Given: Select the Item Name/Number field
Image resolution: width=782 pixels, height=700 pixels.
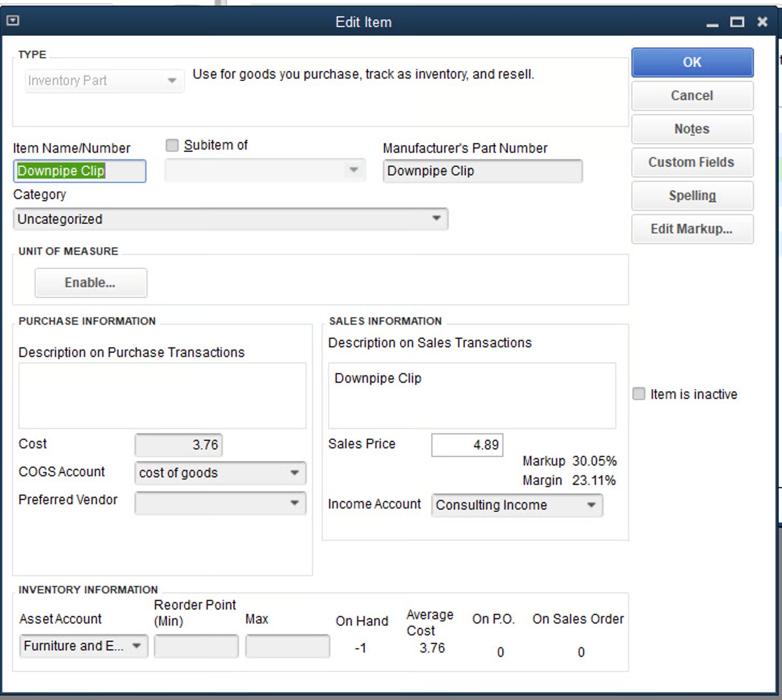Looking at the screenshot, I should pyautogui.click(x=80, y=171).
